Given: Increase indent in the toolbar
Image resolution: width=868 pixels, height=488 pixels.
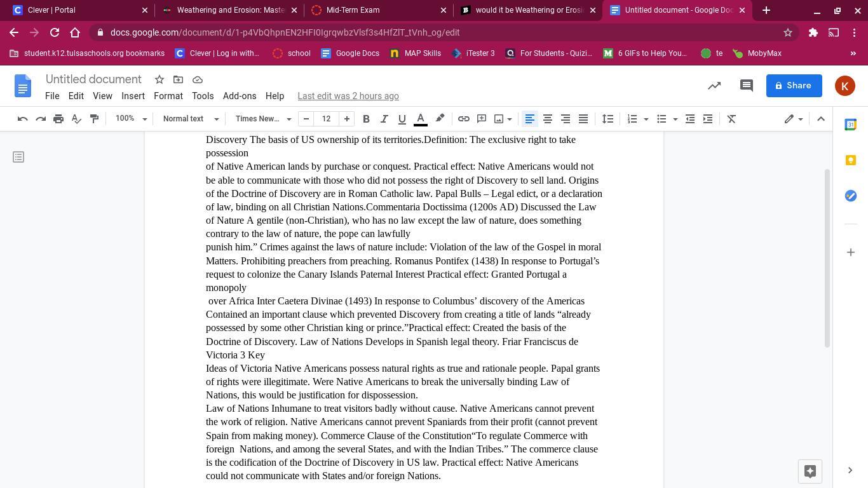Looking at the screenshot, I should pyautogui.click(x=708, y=119).
